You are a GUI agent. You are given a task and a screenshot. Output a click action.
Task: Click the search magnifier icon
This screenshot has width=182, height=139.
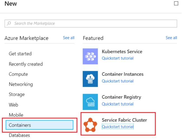pyautogui.click(x=9, y=23)
